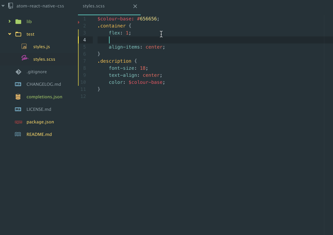
Task: Close the styles.scss tab
Action: point(135,6)
